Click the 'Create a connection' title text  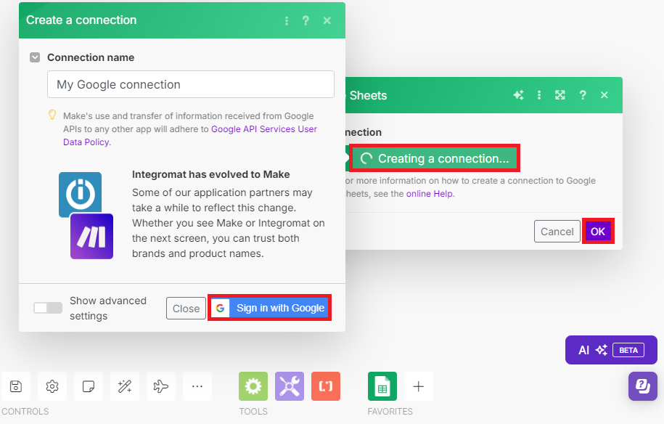[81, 20]
